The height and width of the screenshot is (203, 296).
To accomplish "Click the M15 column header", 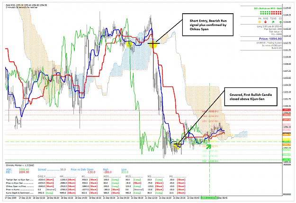I will click(128, 177).
